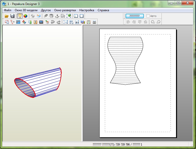
Task: Click the green cube fit-to-view icon
Action: [x=69, y=16]
